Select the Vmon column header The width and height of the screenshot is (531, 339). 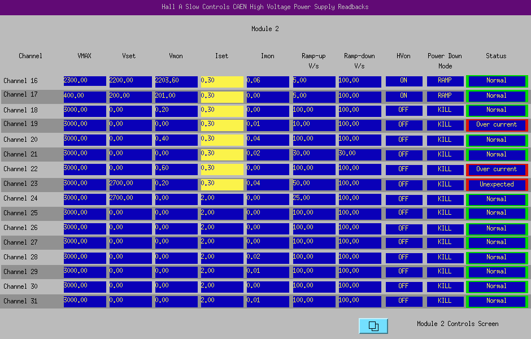[176, 56]
